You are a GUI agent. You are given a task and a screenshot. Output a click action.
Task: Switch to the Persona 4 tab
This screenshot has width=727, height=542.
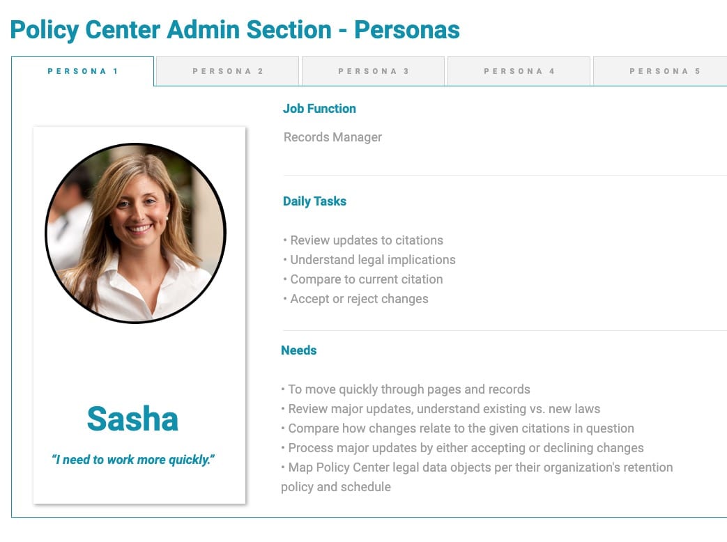(519, 71)
